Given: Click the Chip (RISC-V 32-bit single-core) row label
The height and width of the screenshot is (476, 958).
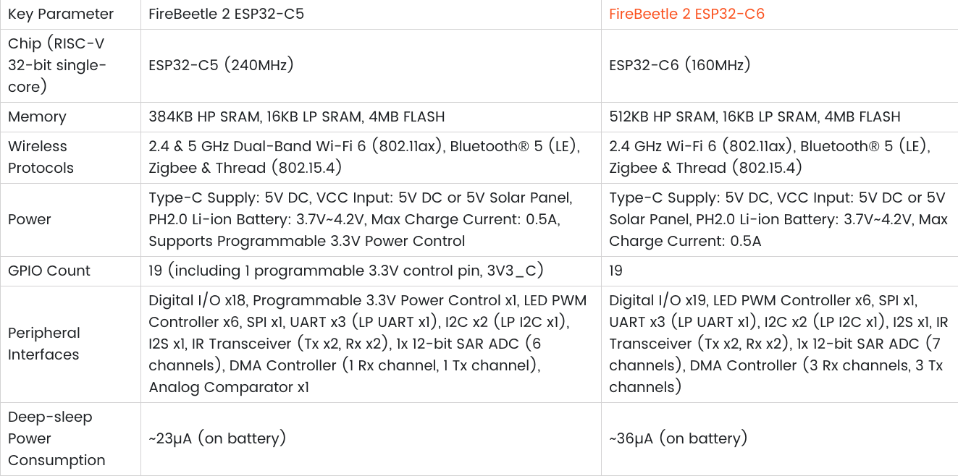Looking at the screenshot, I should pos(57,65).
